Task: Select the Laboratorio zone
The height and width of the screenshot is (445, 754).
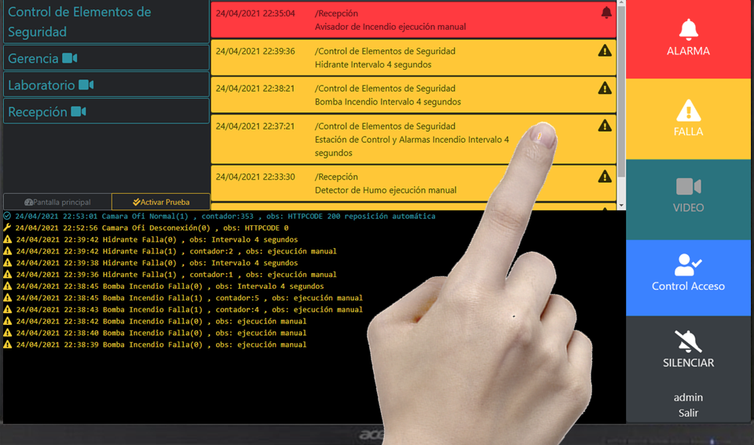Action: [x=106, y=85]
